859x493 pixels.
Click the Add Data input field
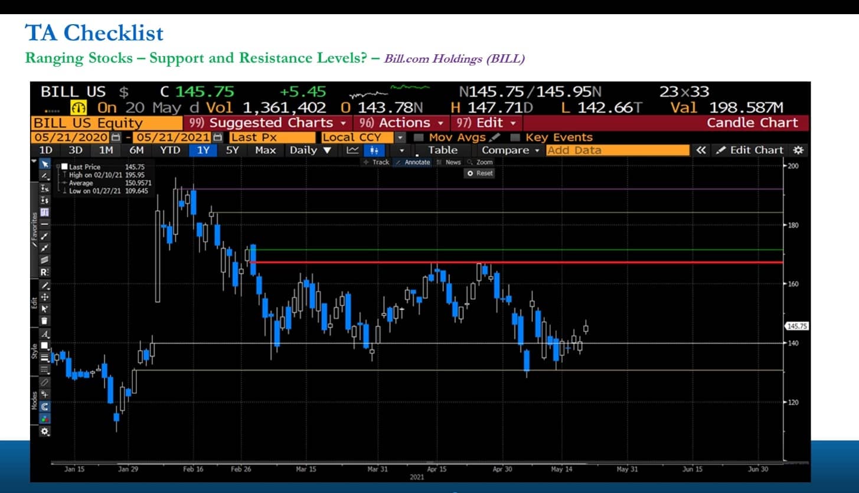point(618,150)
